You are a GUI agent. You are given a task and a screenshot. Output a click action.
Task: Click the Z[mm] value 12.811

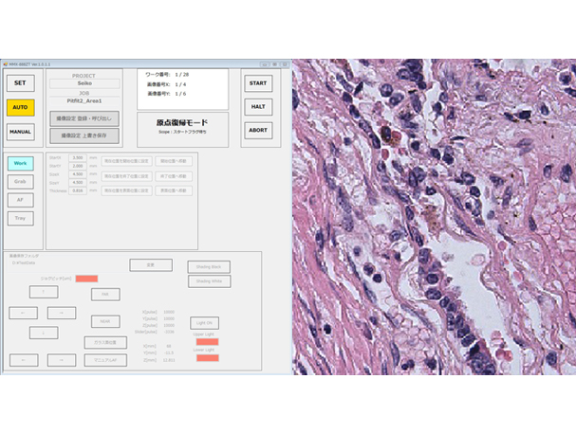point(169,360)
